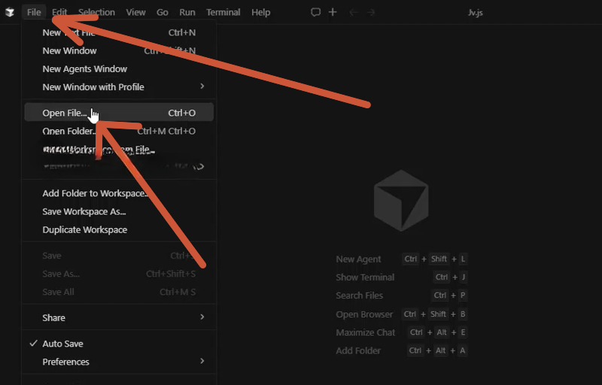Open the Terminal menu
The height and width of the screenshot is (385, 602).
coord(223,12)
